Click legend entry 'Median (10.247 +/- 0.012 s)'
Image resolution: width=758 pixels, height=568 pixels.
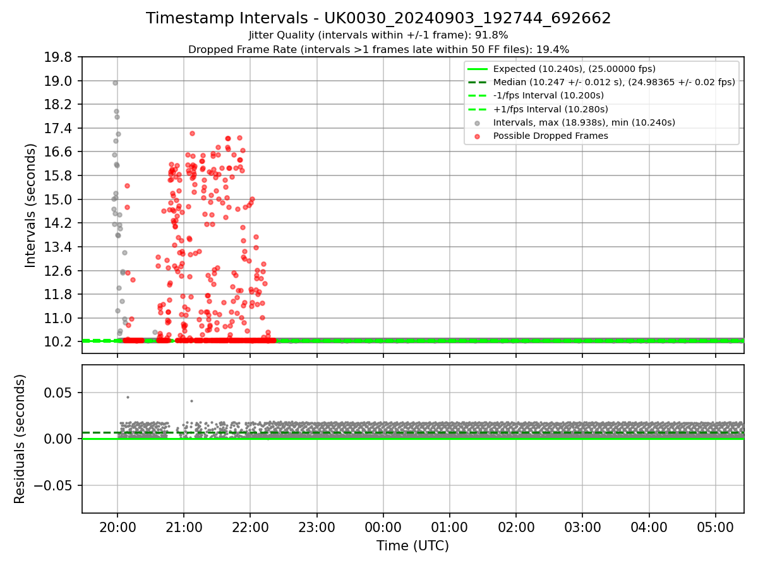tap(614, 82)
